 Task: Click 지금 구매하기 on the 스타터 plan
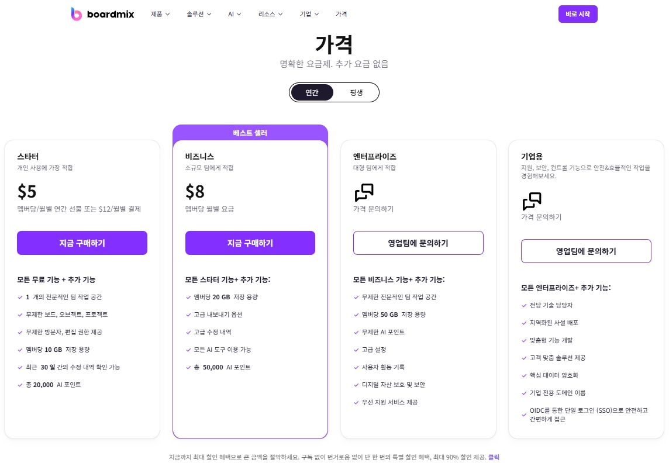(x=82, y=243)
